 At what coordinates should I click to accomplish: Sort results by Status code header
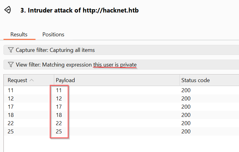point(195,80)
